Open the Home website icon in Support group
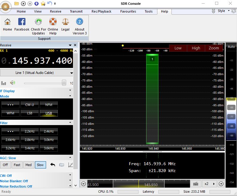The image size is (237, 196). pyautogui.click(x=7, y=25)
